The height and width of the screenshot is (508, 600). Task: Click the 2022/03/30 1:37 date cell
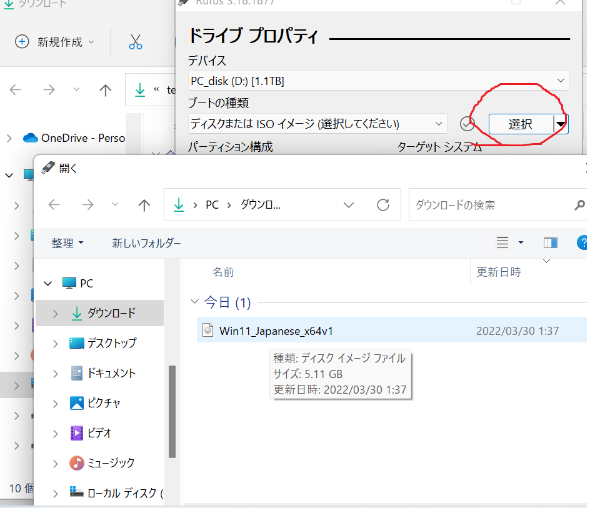(517, 331)
